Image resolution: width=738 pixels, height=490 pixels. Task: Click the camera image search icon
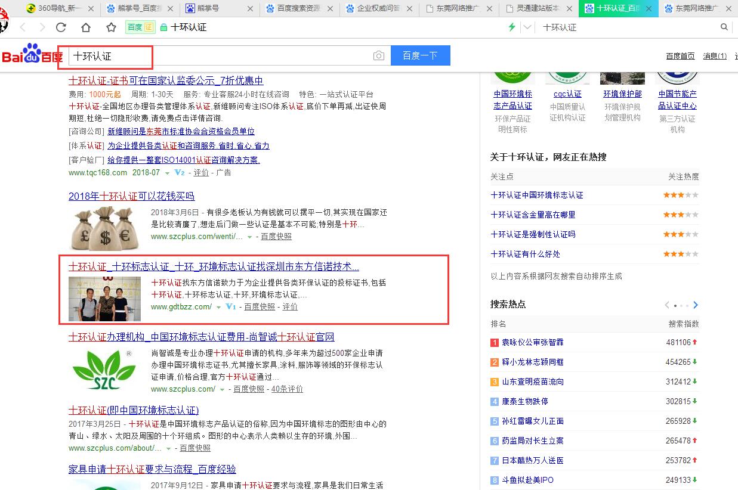coord(379,55)
